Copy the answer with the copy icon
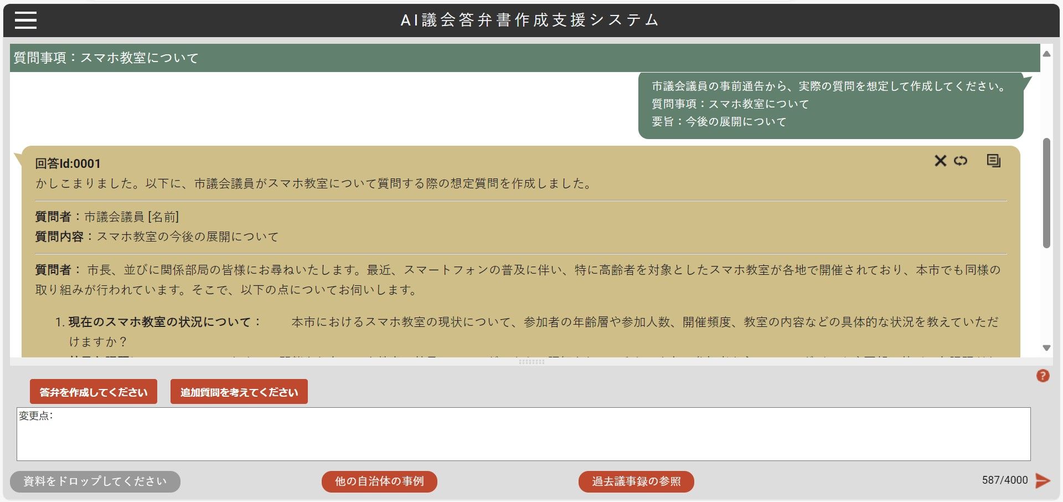Image resolution: width=1063 pixels, height=502 pixels. click(x=993, y=161)
